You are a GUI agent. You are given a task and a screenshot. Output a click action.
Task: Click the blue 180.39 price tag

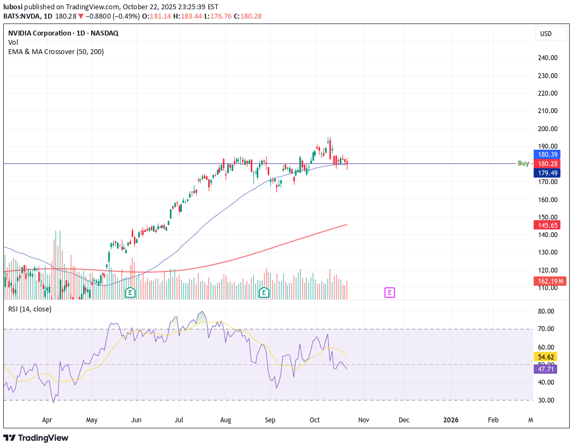(548, 155)
